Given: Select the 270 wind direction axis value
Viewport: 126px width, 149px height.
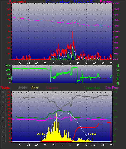Looking at the screenshot, I should pos(8,70).
